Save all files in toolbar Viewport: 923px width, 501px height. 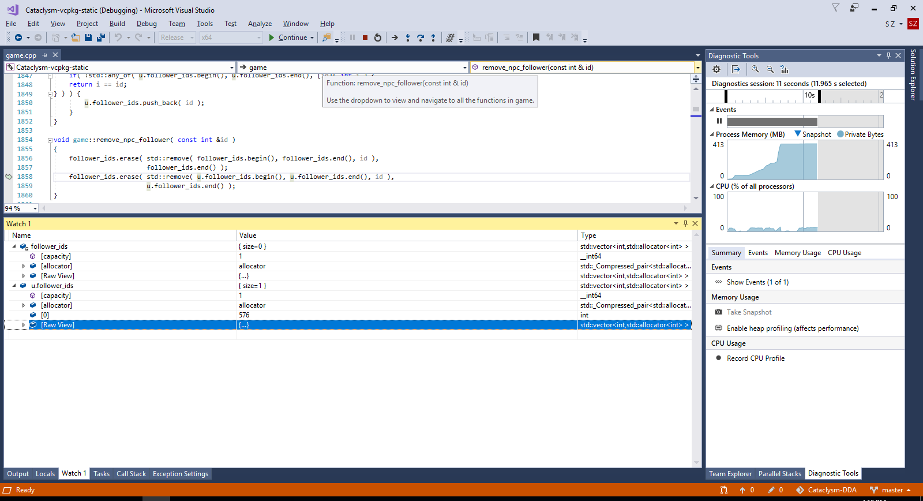101,38
